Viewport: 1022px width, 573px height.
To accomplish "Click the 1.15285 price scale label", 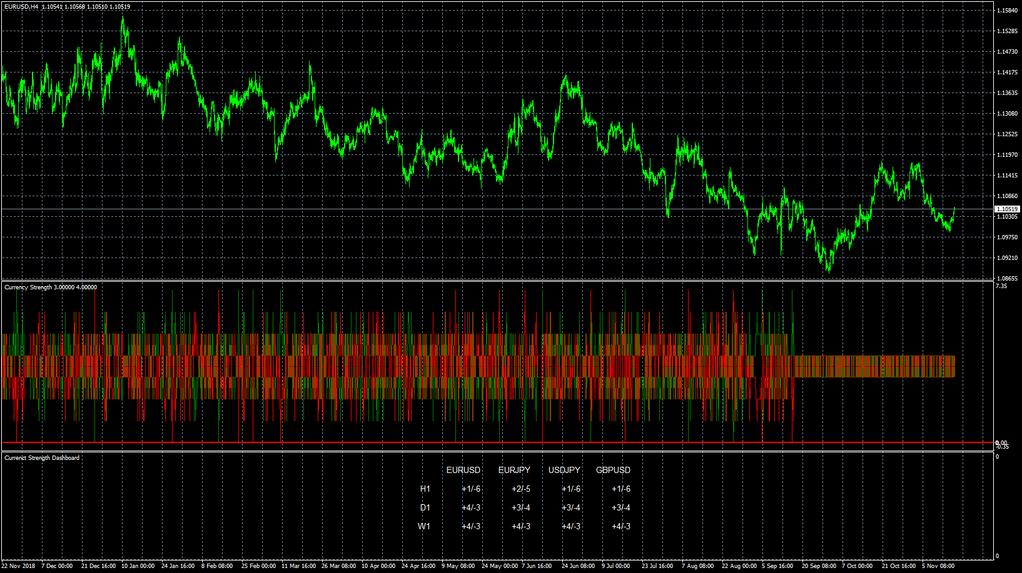I will 1007,31.
